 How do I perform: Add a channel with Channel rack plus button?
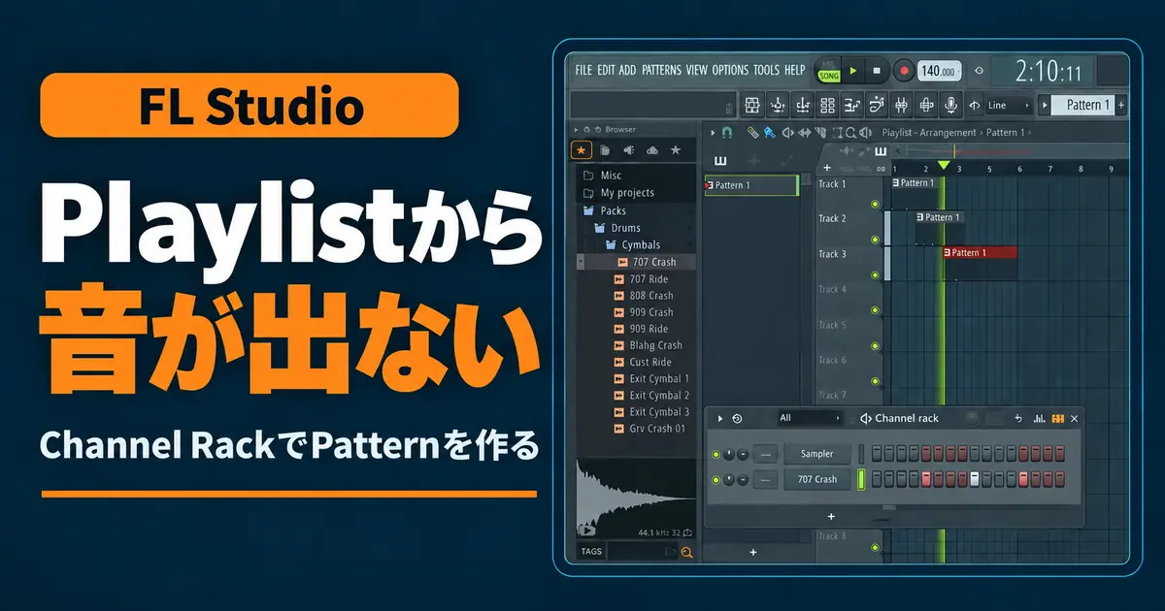[831, 516]
